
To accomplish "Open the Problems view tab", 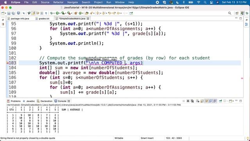I will point(14,101).
